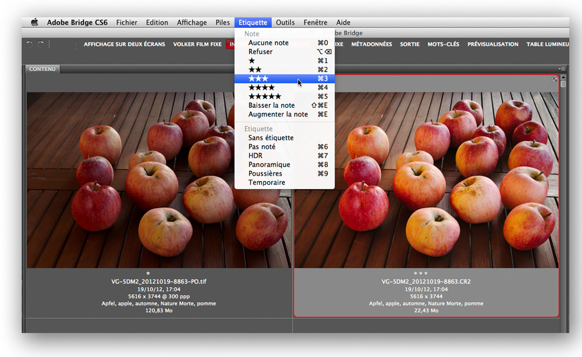Open the Edition menu
The image size is (582, 357).
tap(157, 22)
